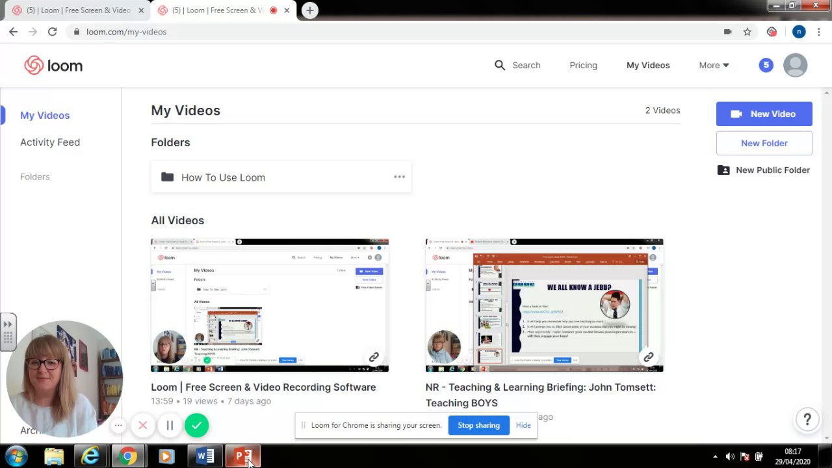Open File Explorer from the taskbar
The height and width of the screenshot is (468, 832).
click(54, 456)
